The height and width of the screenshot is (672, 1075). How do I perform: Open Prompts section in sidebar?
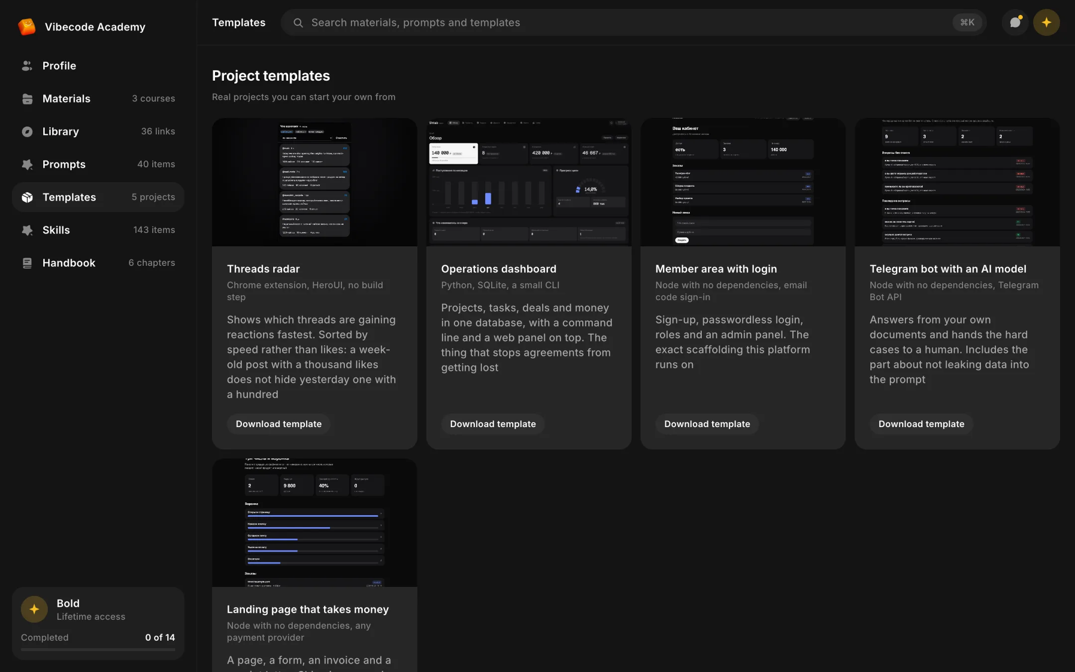click(98, 164)
